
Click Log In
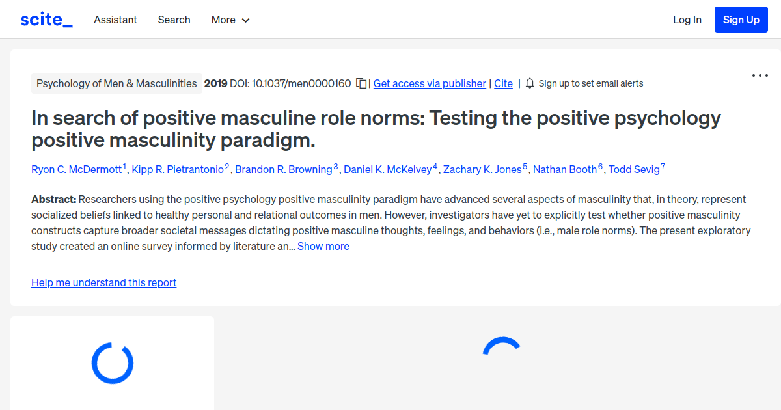[x=687, y=20]
